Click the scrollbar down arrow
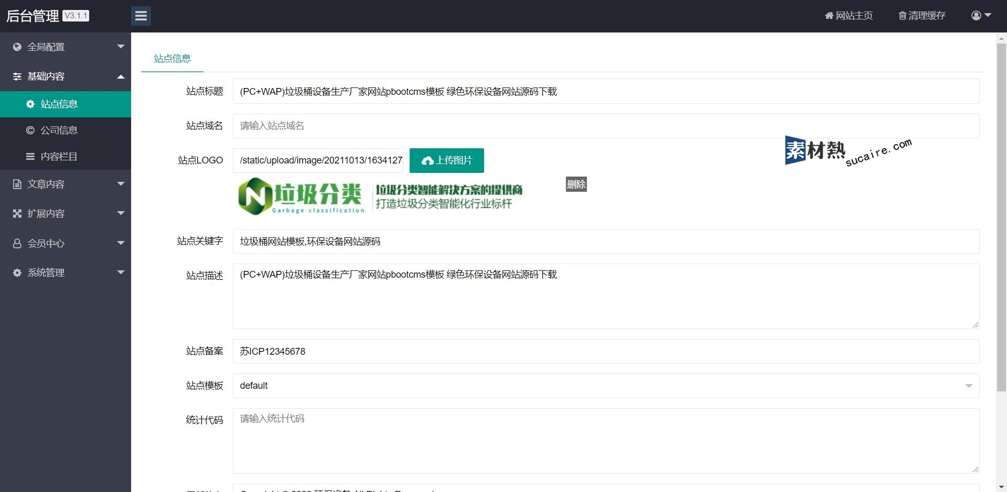 point(1001,487)
